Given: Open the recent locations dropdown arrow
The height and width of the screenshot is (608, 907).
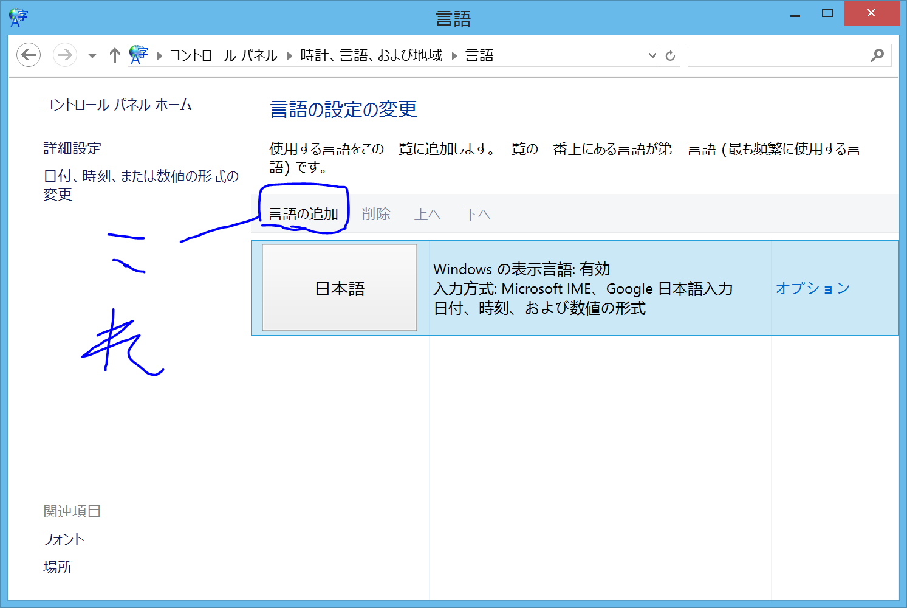Looking at the screenshot, I should 92,55.
